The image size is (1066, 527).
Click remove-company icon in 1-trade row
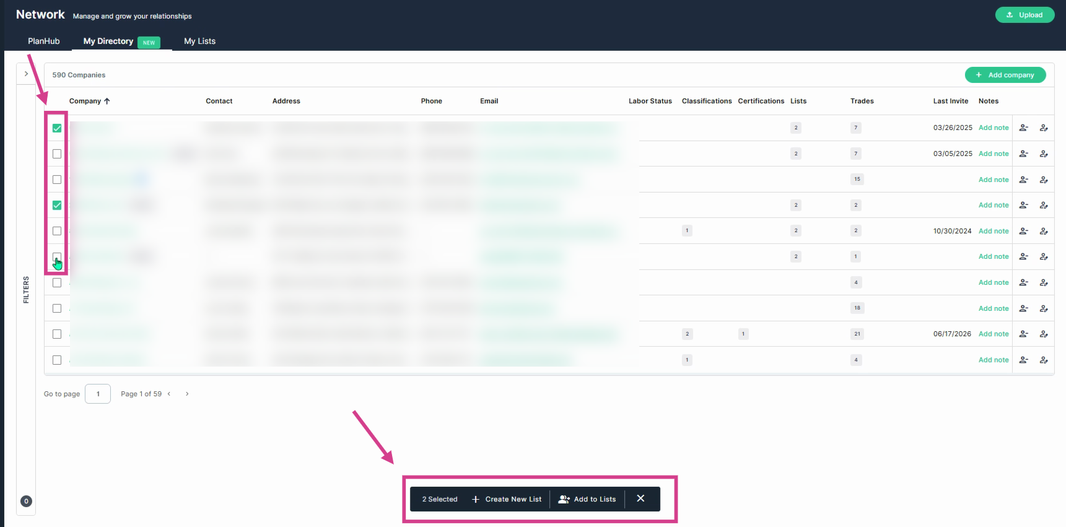click(1024, 256)
